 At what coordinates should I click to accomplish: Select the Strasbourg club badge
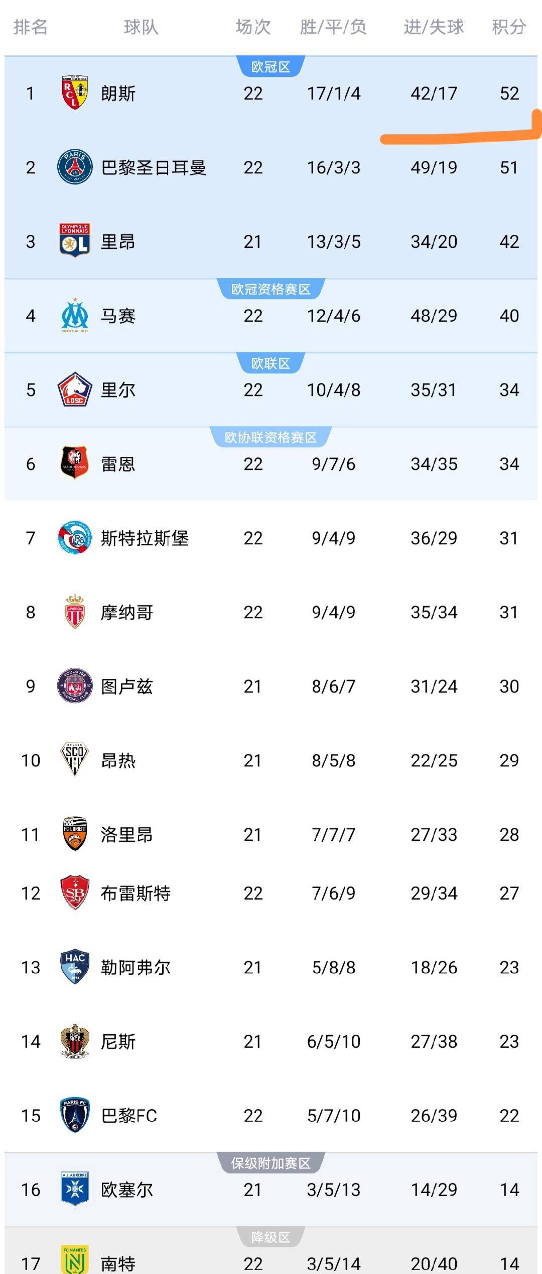click(x=75, y=537)
